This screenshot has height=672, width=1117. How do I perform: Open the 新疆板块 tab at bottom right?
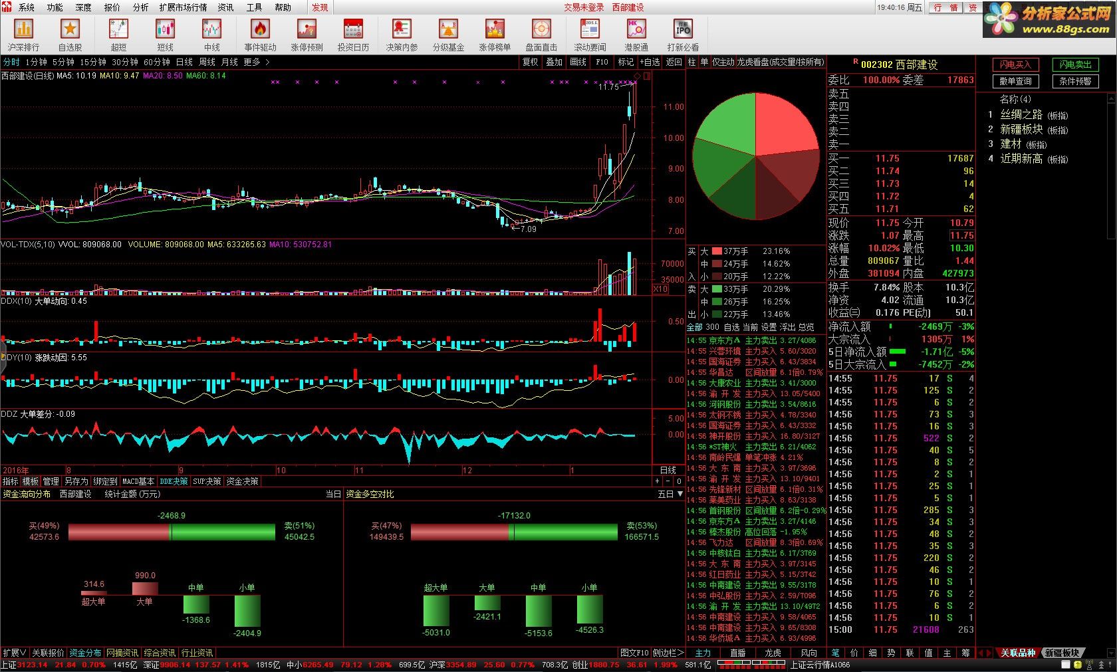[1062, 653]
